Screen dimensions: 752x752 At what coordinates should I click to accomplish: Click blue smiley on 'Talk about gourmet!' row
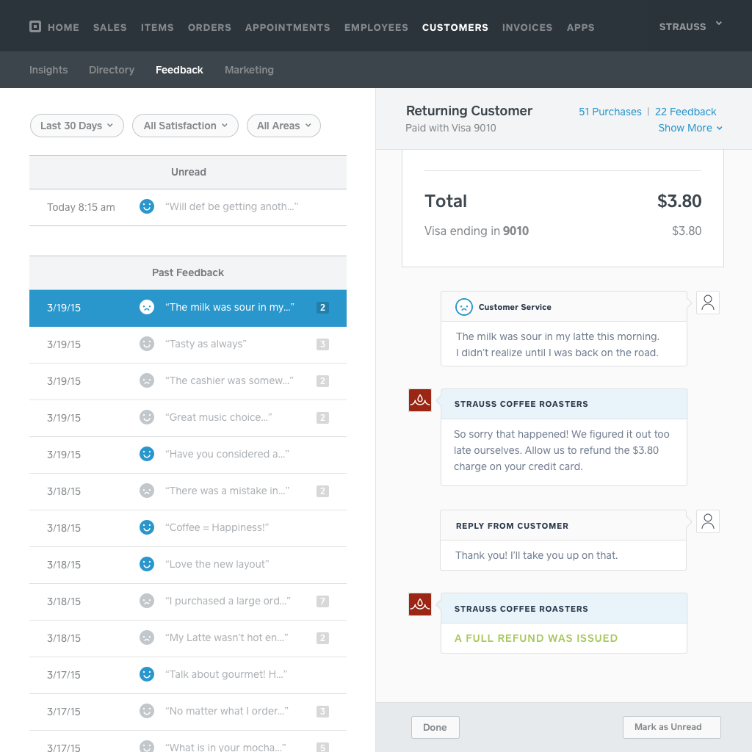[147, 674]
